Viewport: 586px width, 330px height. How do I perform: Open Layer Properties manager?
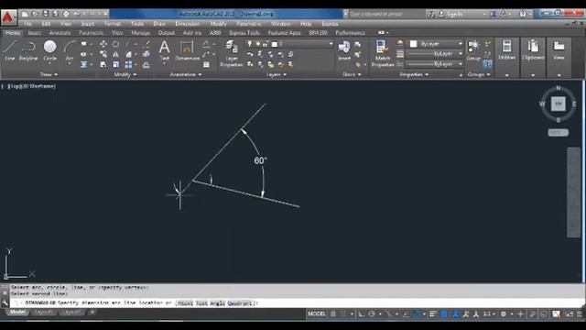tap(232, 54)
